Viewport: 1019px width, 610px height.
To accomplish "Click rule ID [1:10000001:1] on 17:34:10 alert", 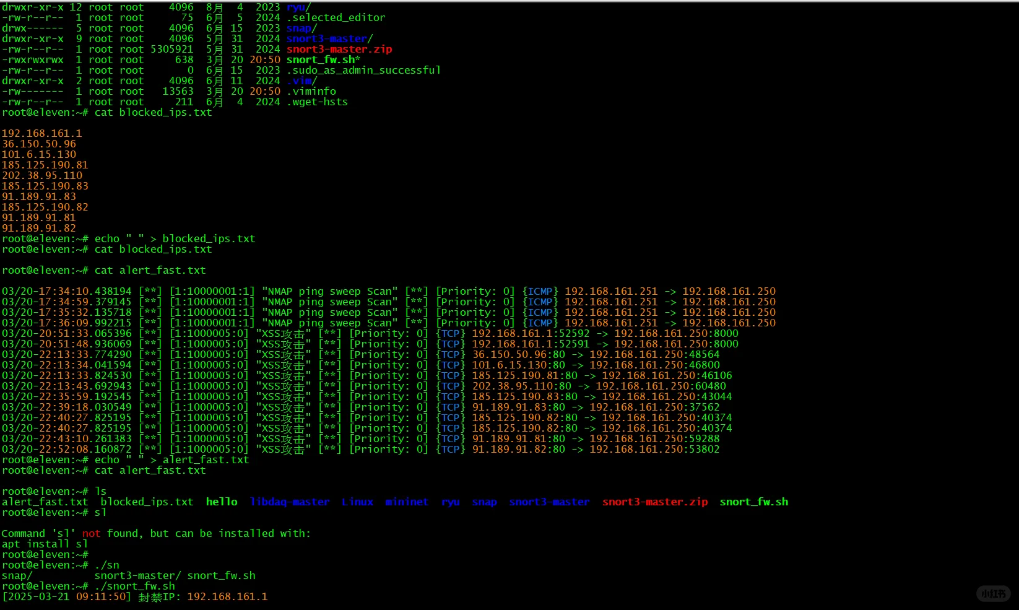I will (212, 291).
